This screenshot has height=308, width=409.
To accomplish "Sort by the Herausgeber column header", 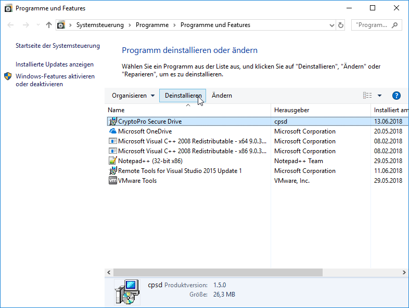I will click(321, 110).
